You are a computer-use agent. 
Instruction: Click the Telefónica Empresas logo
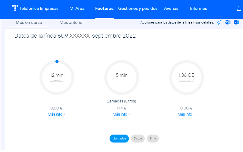[35, 8]
